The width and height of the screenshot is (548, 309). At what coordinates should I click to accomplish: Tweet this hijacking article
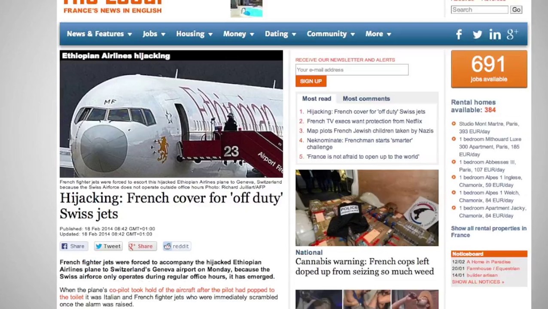point(108,246)
